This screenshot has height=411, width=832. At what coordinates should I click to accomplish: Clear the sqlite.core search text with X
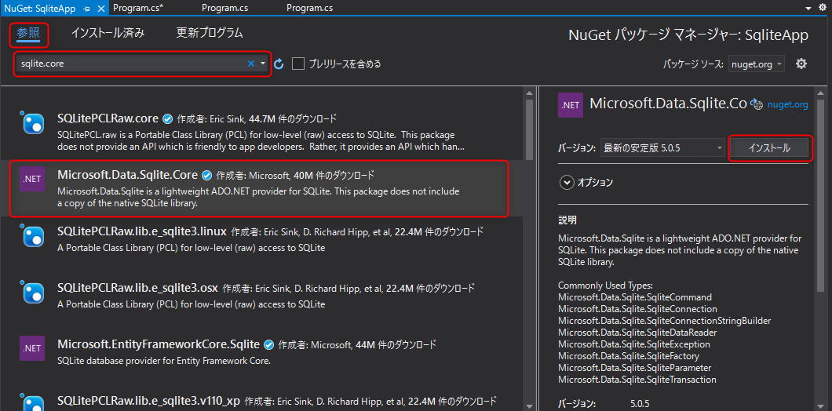(x=251, y=64)
